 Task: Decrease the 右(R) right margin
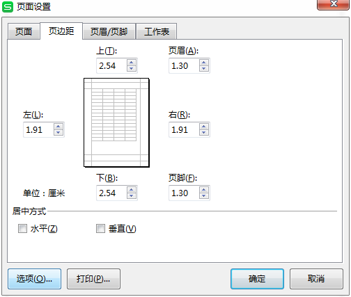pyautogui.click(x=204, y=133)
